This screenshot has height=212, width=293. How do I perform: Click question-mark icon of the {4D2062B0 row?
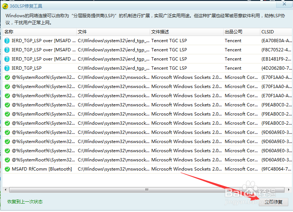[7, 68]
